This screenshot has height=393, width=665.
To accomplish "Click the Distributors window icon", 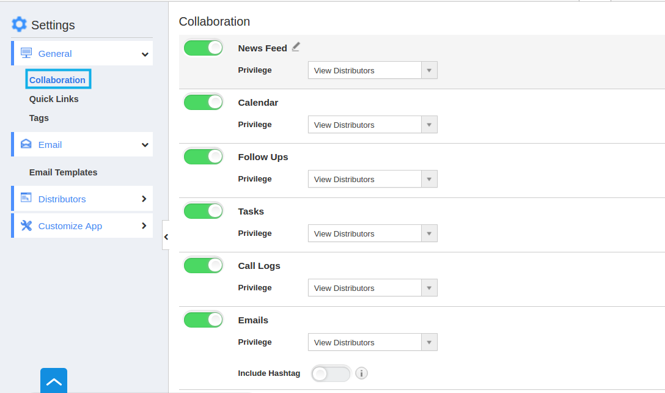I will click(26, 197).
